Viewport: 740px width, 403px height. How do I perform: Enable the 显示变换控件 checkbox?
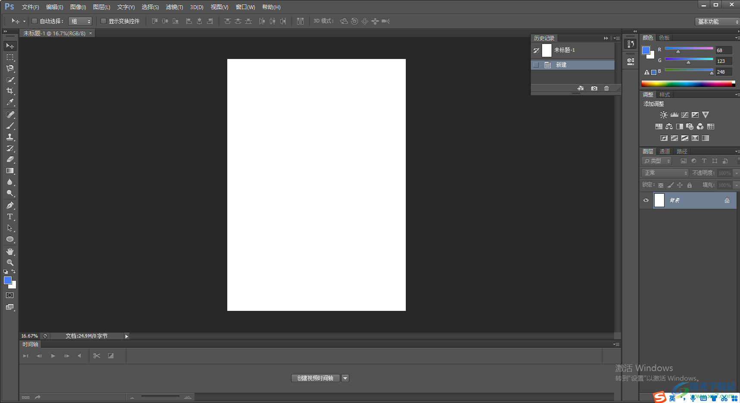point(103,21)
